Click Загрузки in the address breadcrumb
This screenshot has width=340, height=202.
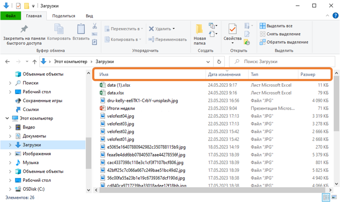105,61
